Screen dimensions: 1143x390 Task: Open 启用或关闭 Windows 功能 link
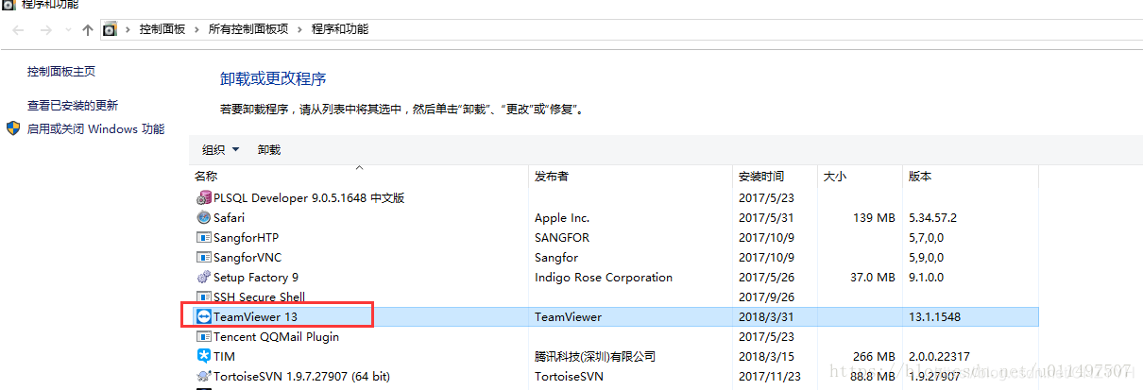(95, 129)
